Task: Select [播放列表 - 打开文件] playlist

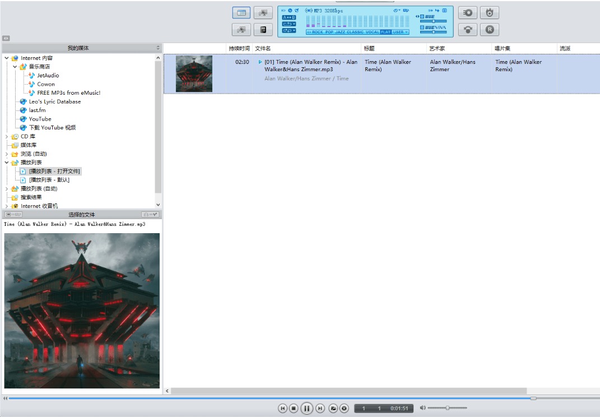Action: pyautogui.click(x=54, y=171)
